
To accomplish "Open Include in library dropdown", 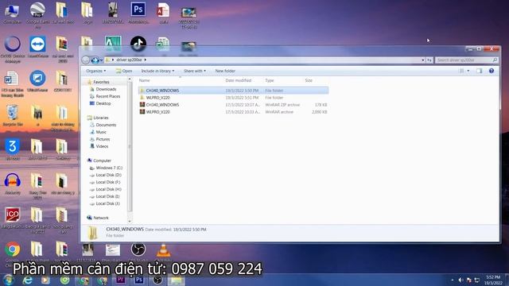I will 157,71.
